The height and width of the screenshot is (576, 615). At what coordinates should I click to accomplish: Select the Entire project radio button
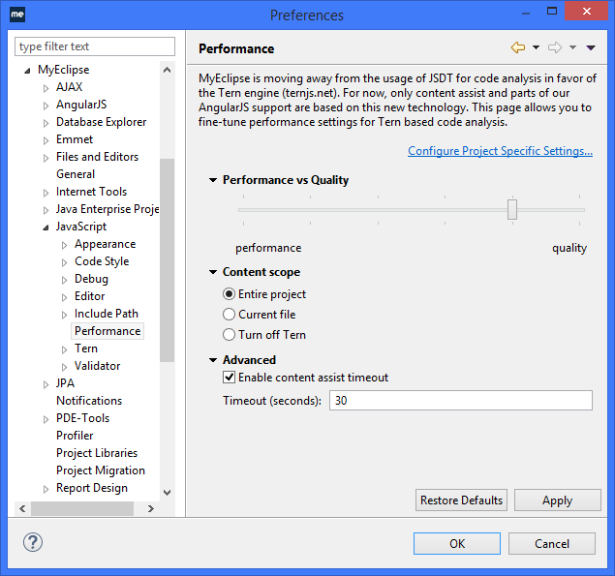point(230,294)
